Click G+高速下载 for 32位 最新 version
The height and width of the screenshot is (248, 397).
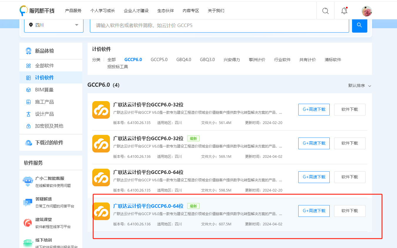click(314, 143)
